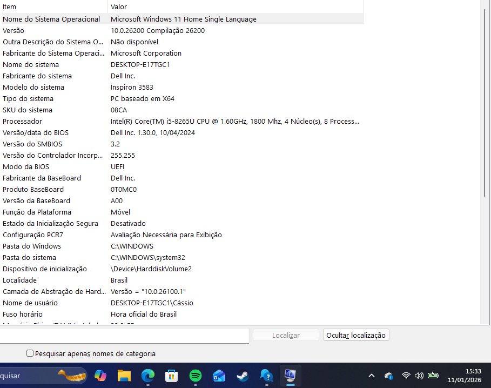The image size is (491, 388).
Task: Open the Microsoft Store taskbar icon
Action: (172, 376)
